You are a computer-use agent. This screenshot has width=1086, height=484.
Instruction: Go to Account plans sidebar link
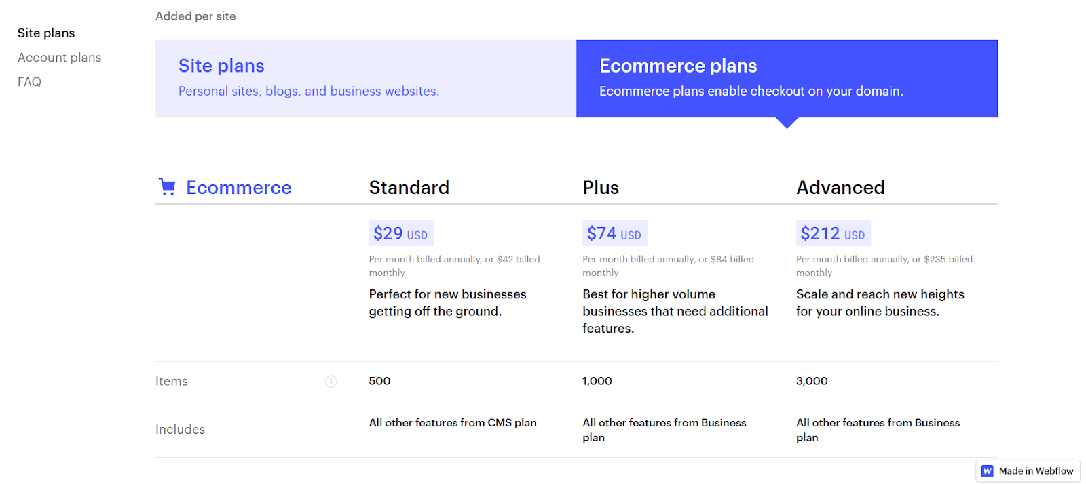[60, 58]
